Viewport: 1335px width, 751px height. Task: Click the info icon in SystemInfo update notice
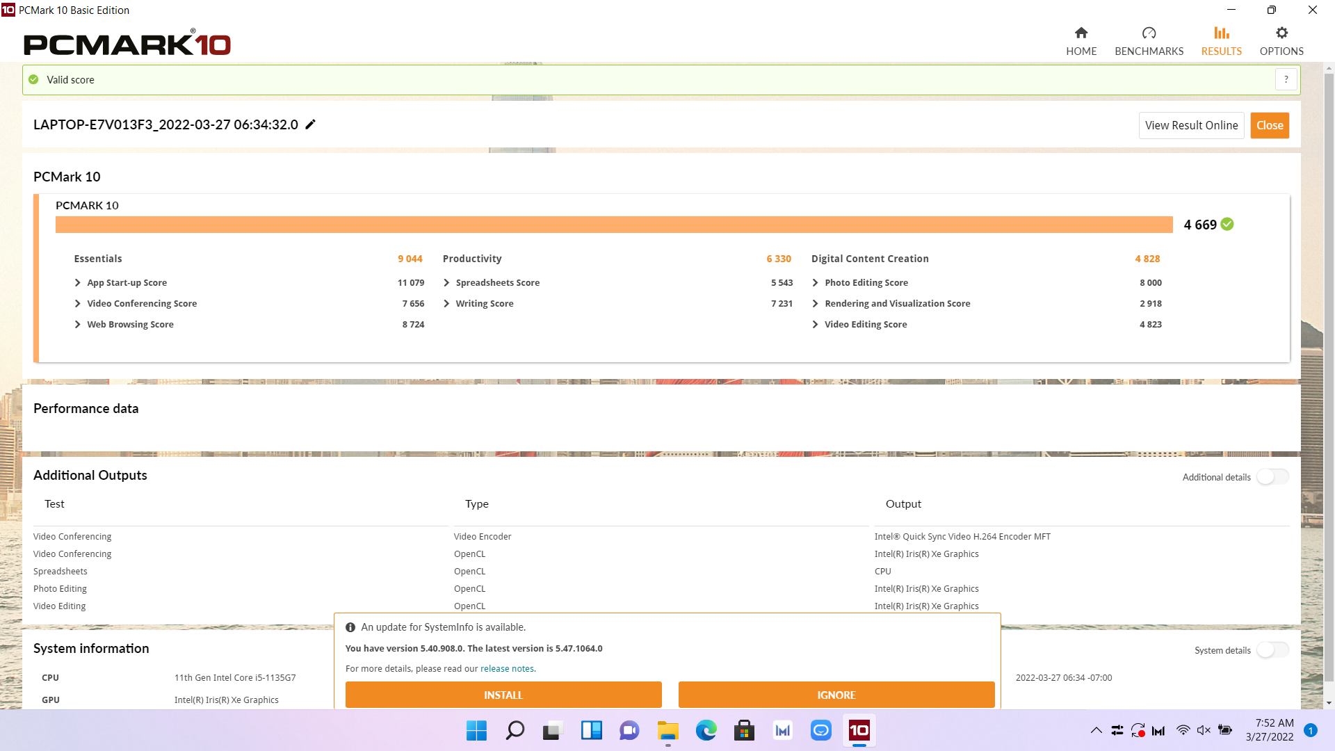pos(350,627)
